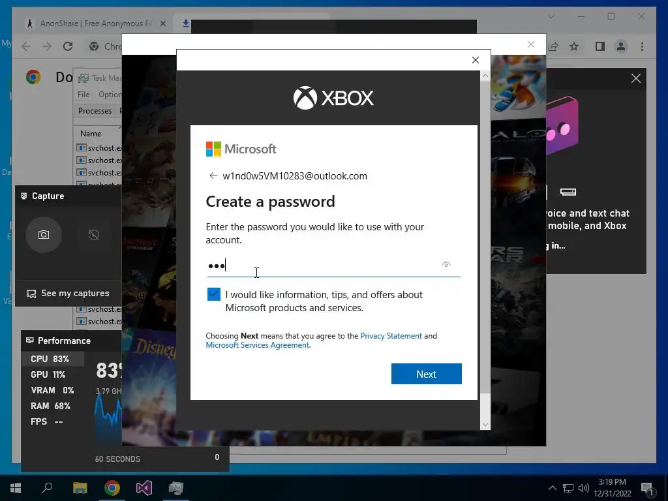Image resolution: width=668 pixels, height=501 pixels.
Task: Open notification center icon
Action: click(x=648, y=489)
